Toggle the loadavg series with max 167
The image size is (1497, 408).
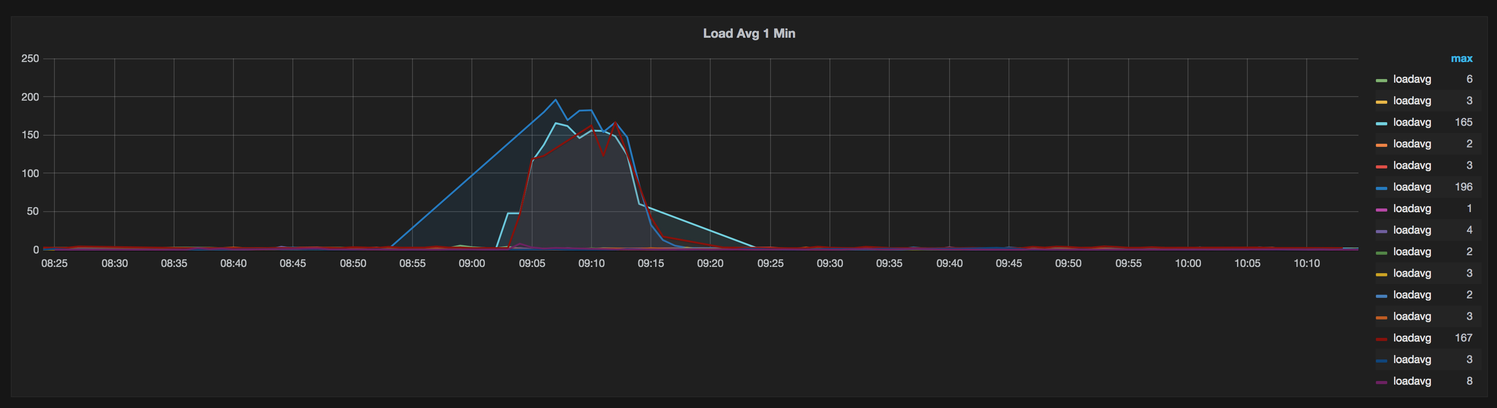pyautogui.click(x=1412, y=338)
